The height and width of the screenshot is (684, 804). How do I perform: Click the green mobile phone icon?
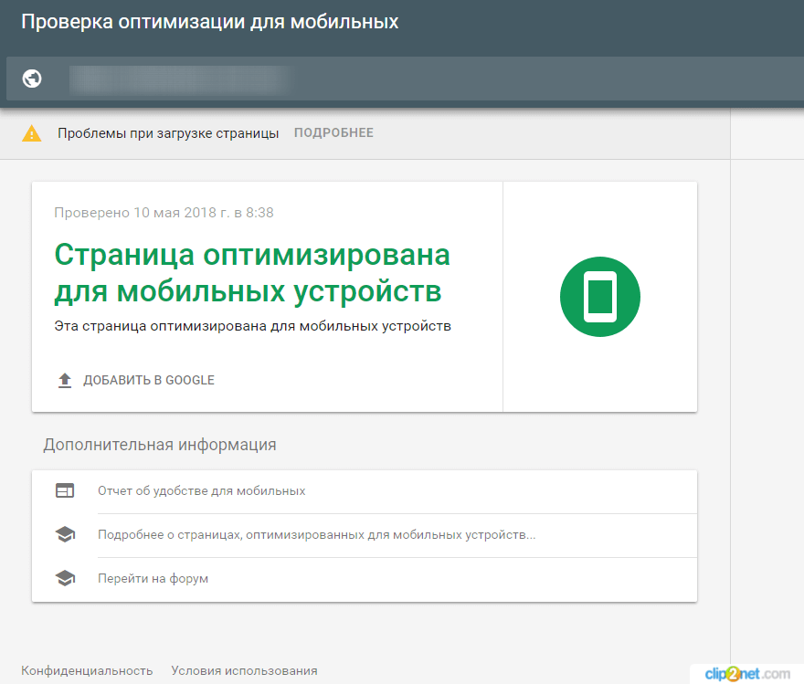tap(599, 297)
